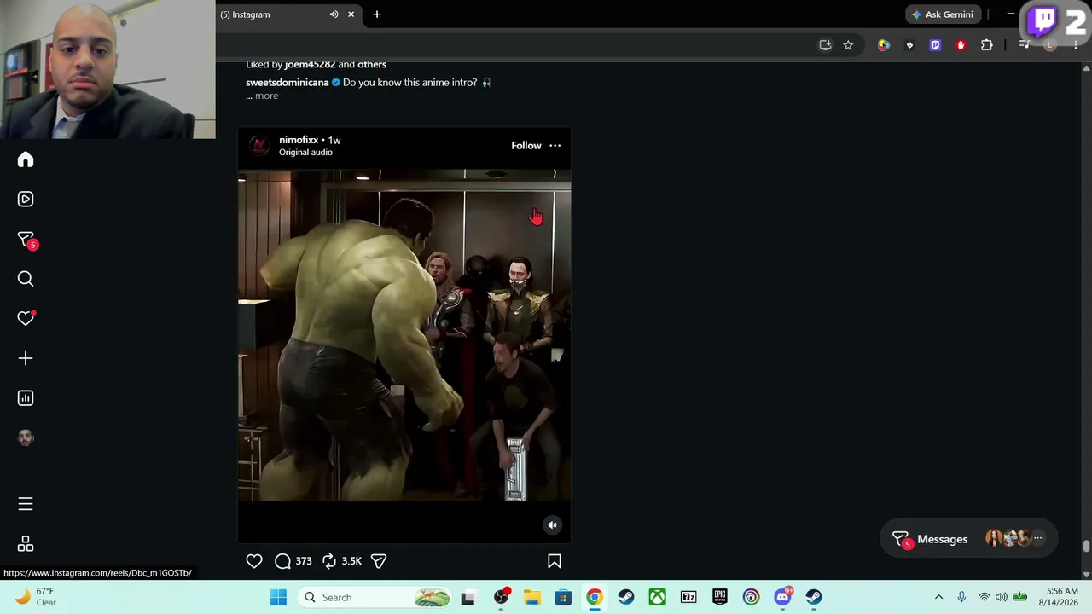
Task: Open direct messages in the sidebar
Action: pos(26,240)
